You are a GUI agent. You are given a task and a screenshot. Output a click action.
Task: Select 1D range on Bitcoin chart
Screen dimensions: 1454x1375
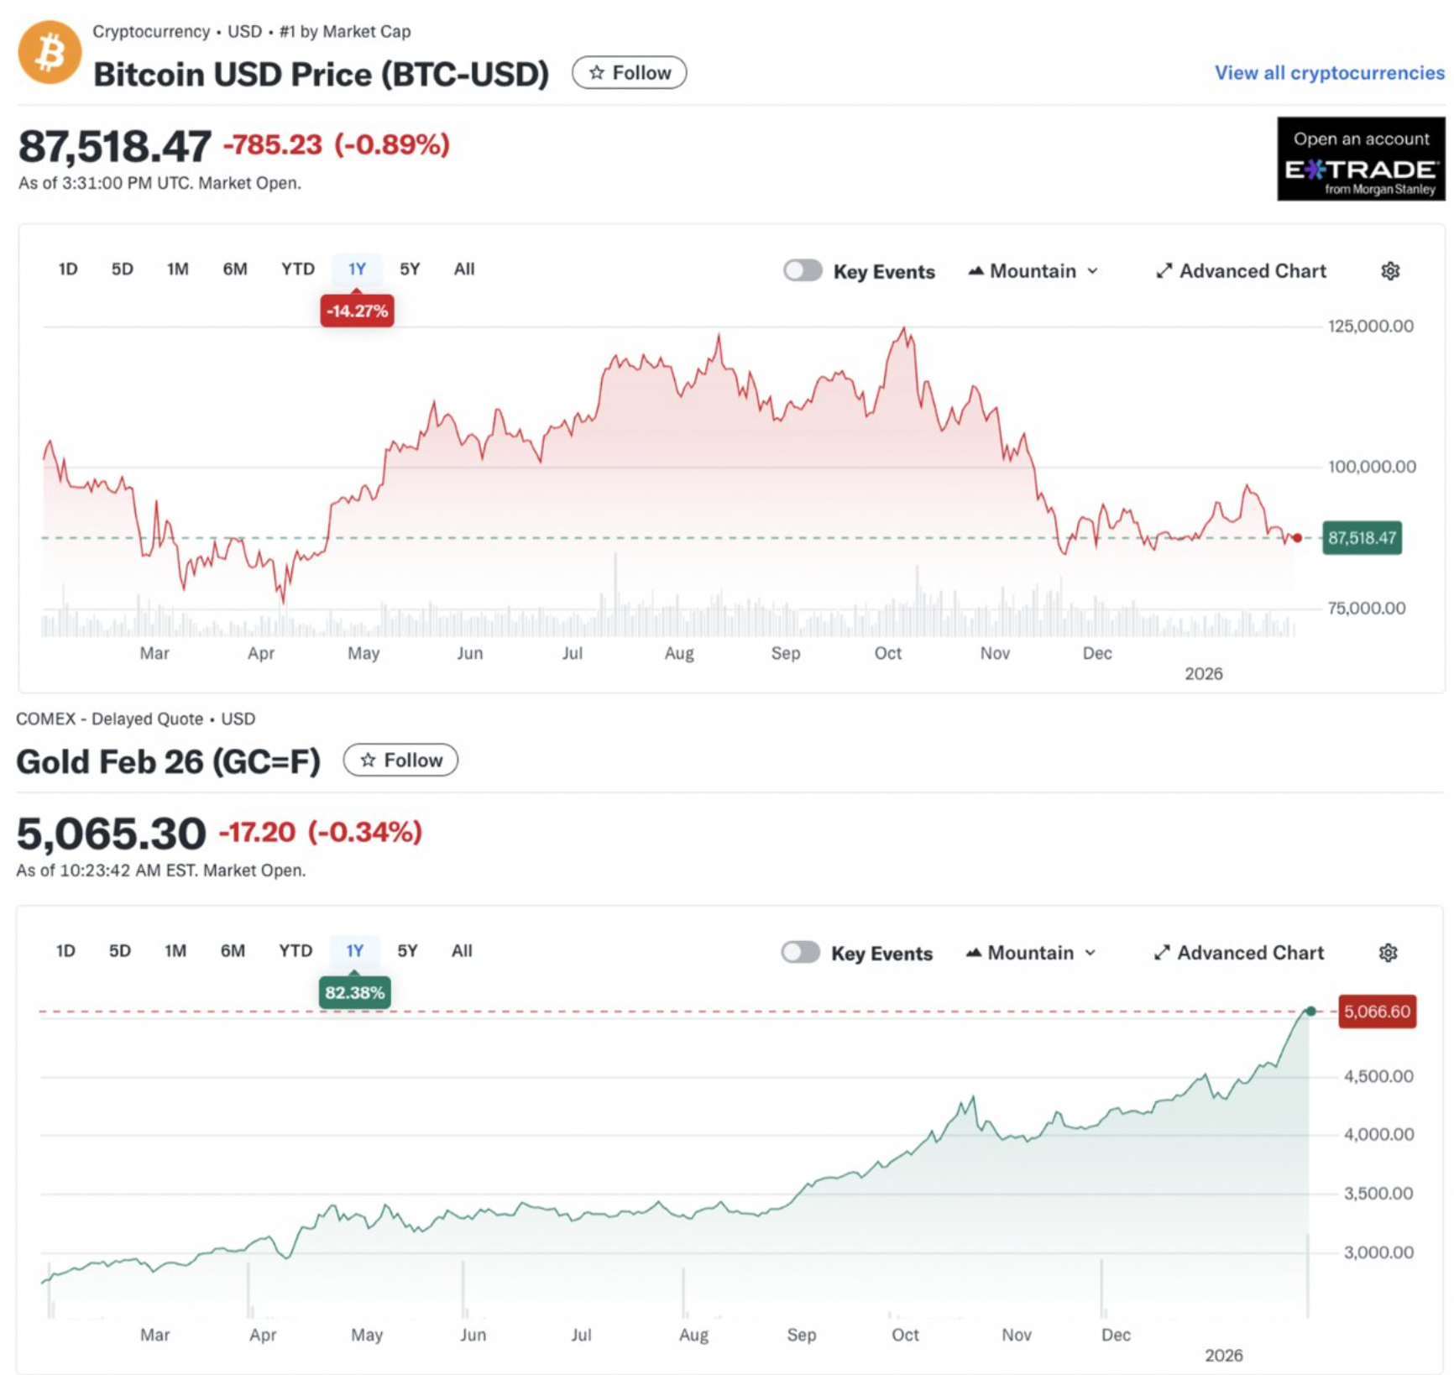pyautogui.click(x=68, y=269)
